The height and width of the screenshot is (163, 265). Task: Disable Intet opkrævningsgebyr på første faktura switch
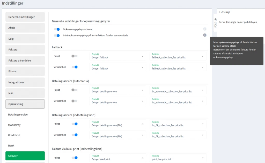[x=57, y=36]
